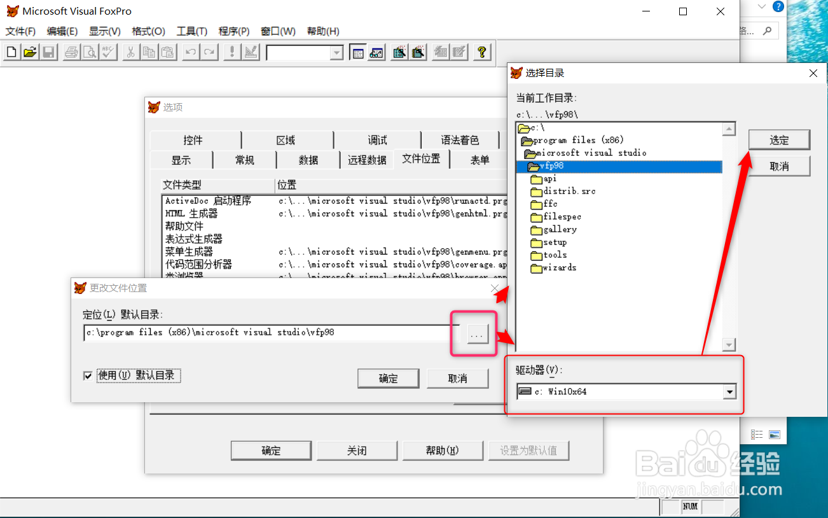Image resolution: width=828 pixels, height=518 pixels.
Task: Click 取消 in the 更改文件位置 dialog
Action: [x=457, y=378]
